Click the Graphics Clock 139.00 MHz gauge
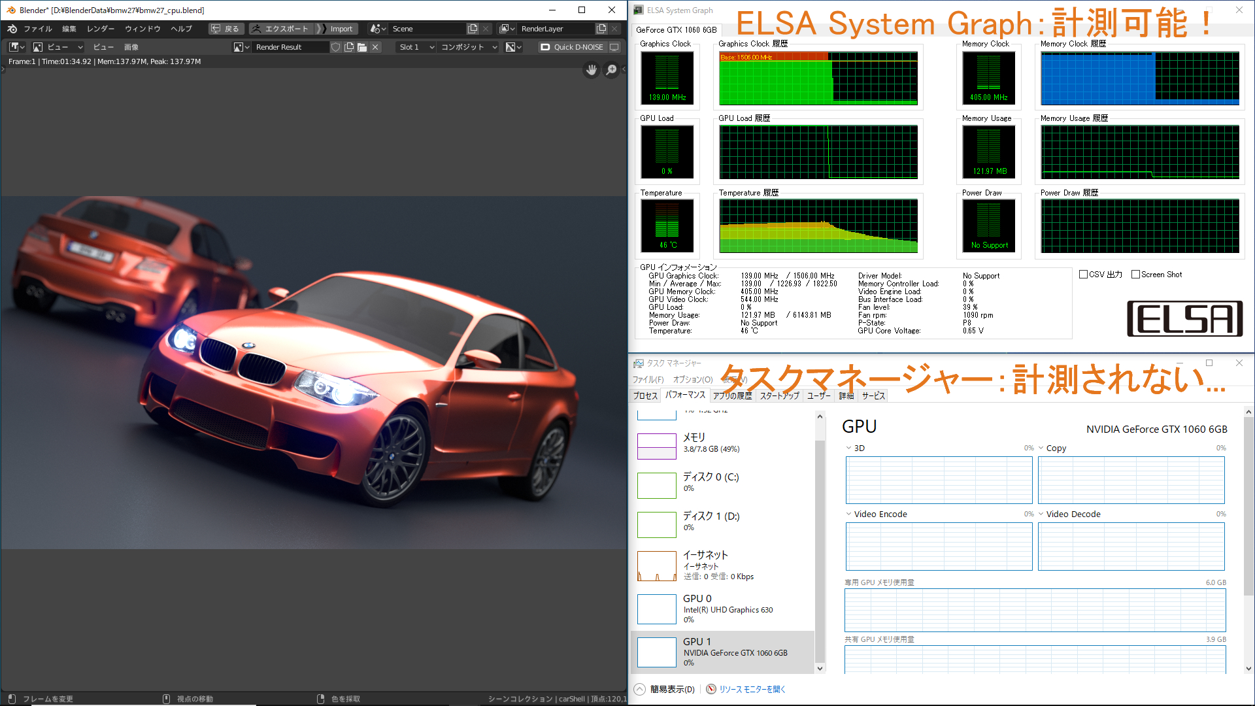Viewport: 1255px width, 706px height. 667,78
